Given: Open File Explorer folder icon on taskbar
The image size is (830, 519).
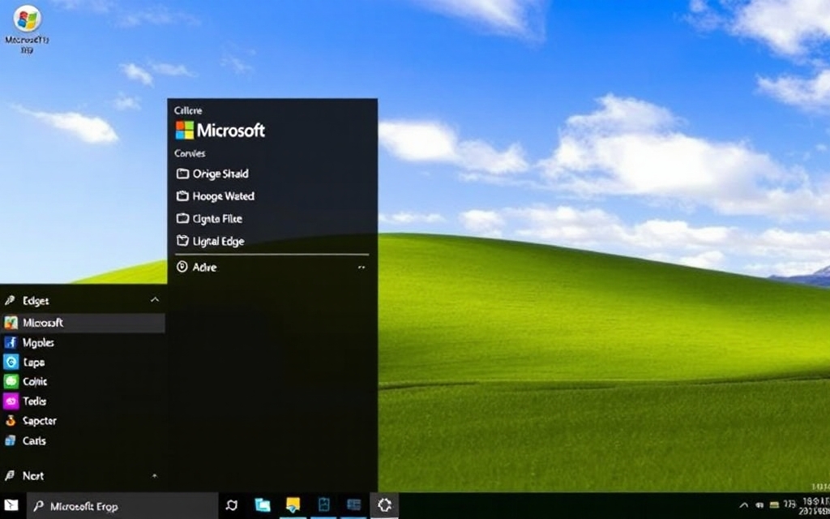Looking at the screenshot, I should pyautogui.click(x=263, y=506).
